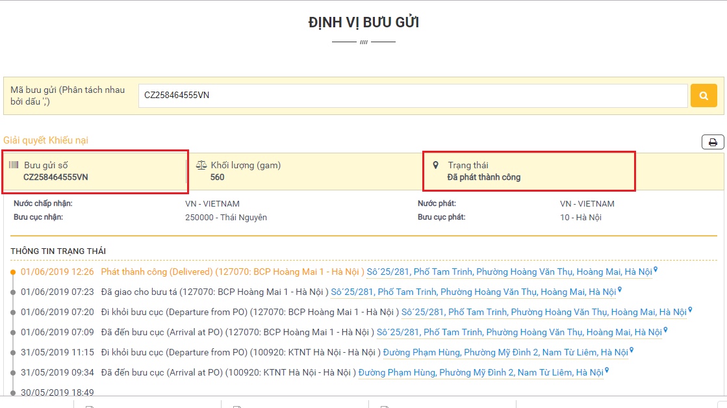The image size is (727, 408).
Task: Click the barcode icon beside Bưu gửi số
Action: [x=14, y=165]
